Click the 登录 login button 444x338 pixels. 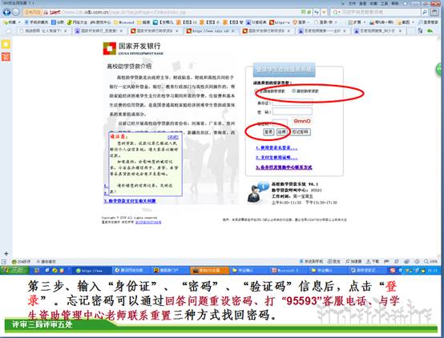pos(268,131)
